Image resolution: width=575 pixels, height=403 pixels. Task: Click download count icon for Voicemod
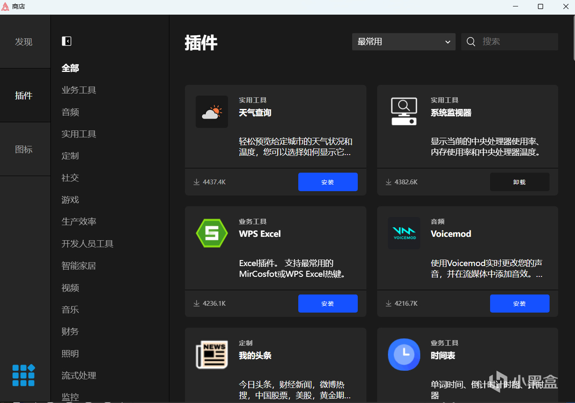click(x=388, y=303)
